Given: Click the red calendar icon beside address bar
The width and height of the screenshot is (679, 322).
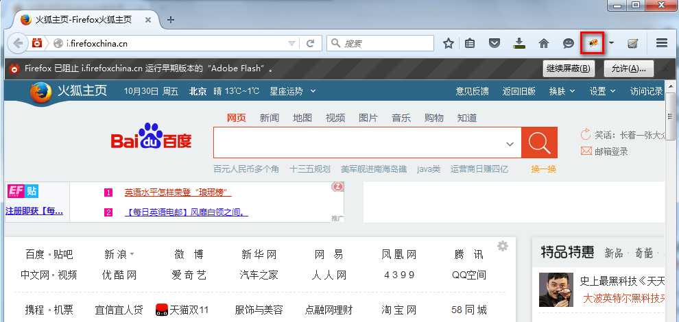Looking at the screenshot, I should tap(37, 43).
